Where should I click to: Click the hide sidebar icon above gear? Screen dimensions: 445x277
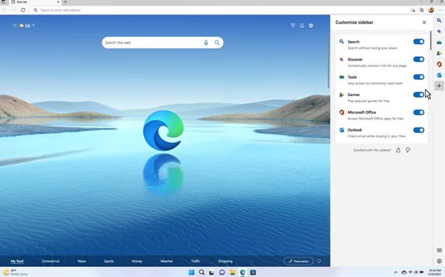click(439, 250)
